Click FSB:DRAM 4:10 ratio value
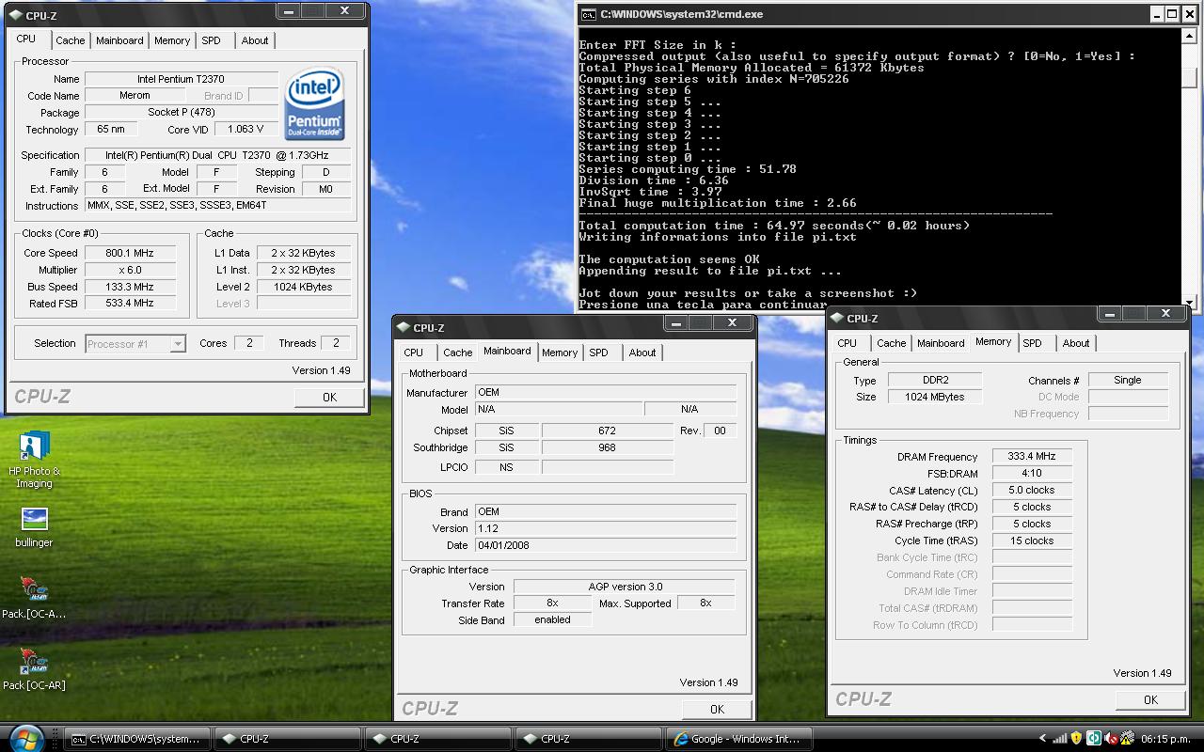Image resolution: width=1204 pixels, height=752 pixels. [1032, 474]
